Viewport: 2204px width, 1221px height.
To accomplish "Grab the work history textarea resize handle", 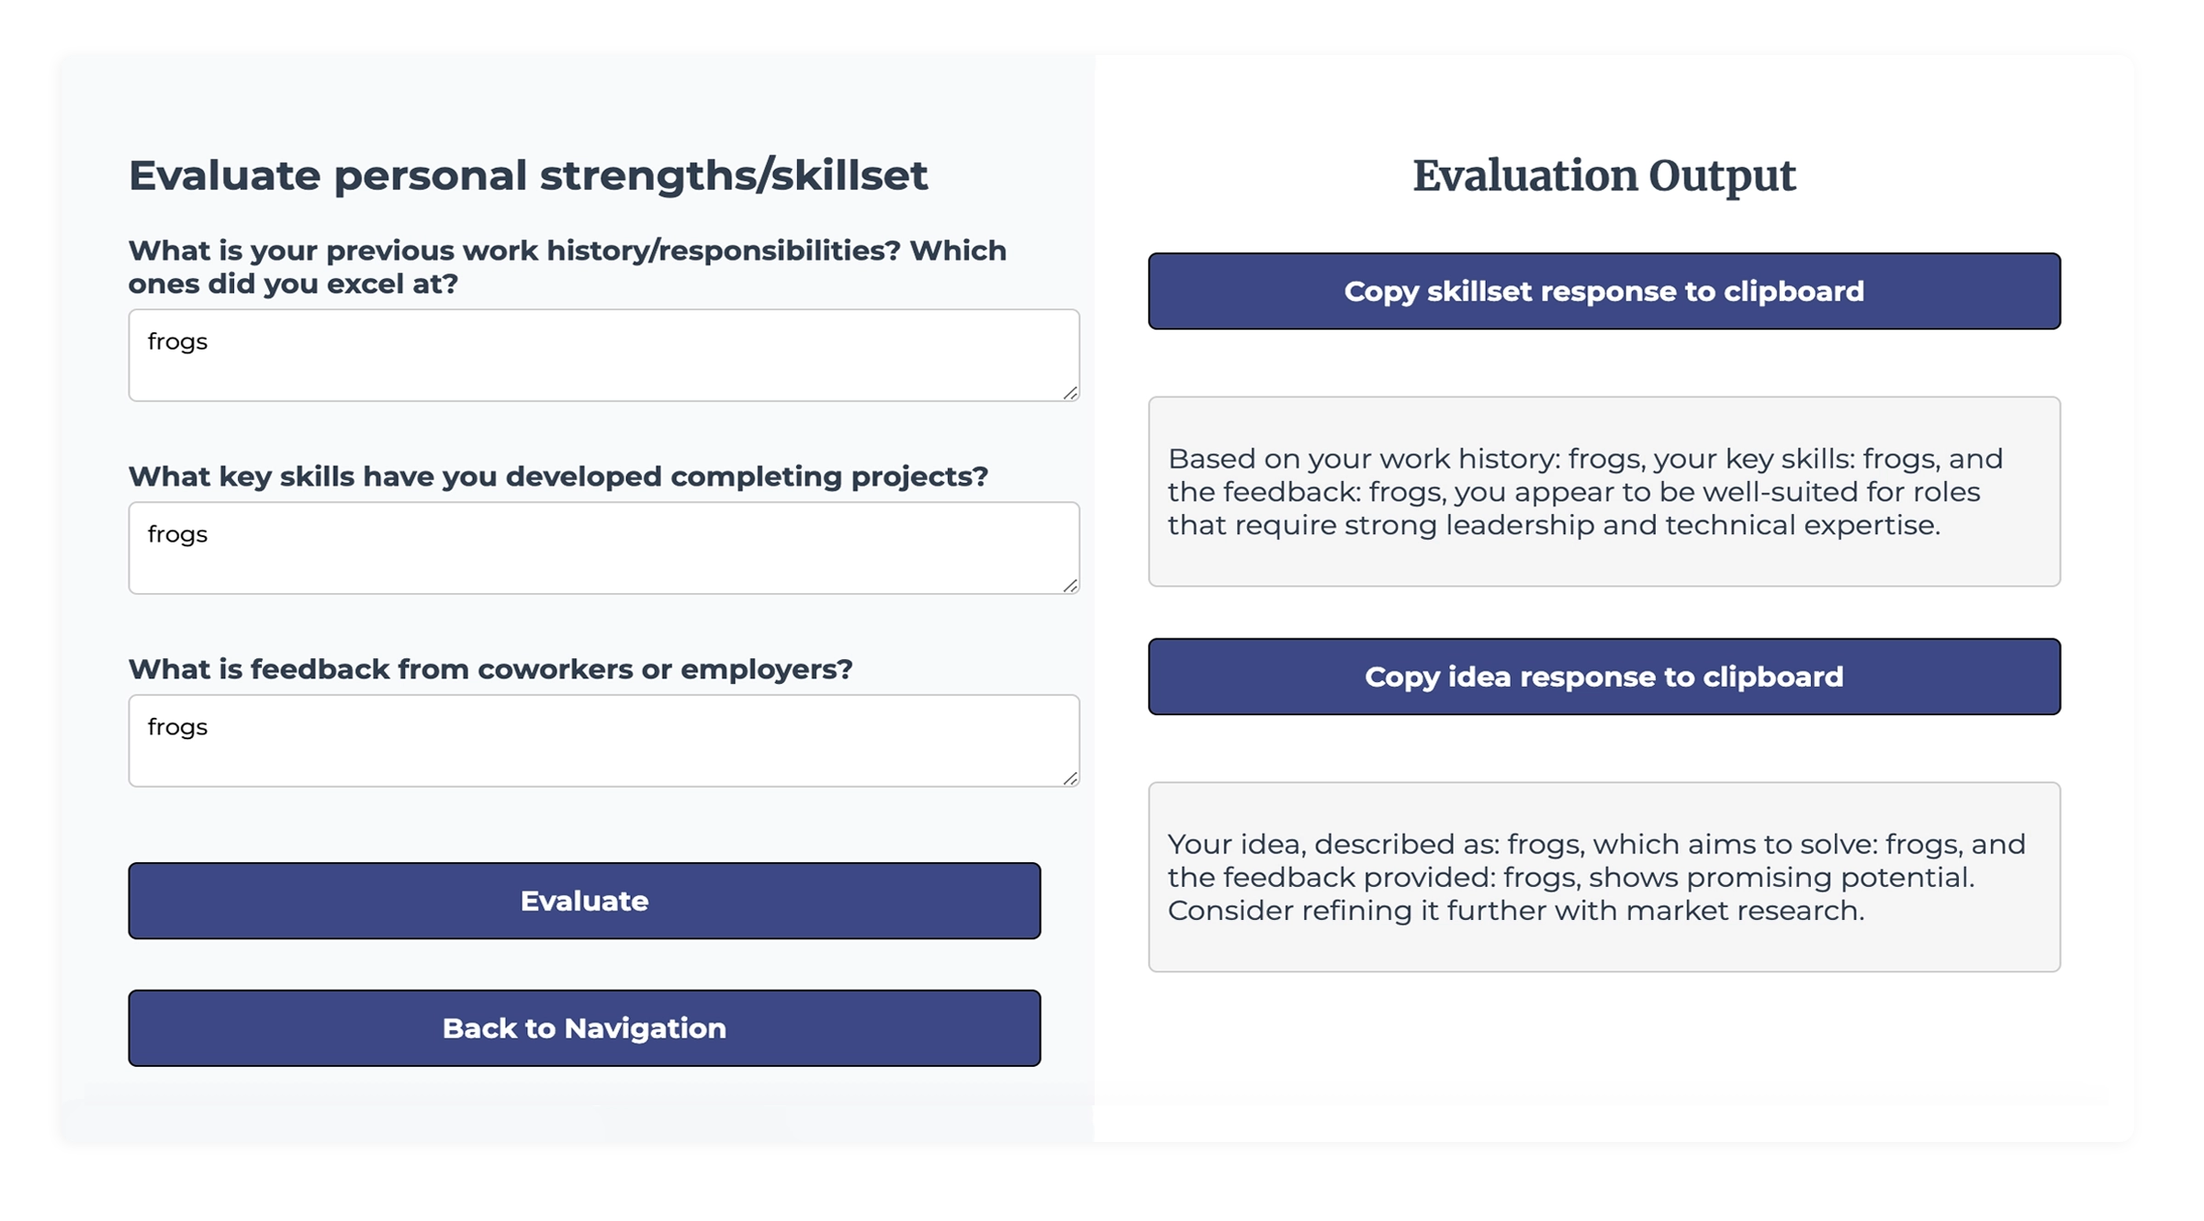I will click(x=1070, y=393).
